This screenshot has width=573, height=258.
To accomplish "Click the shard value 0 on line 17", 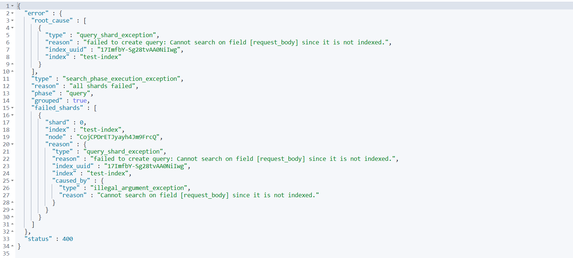I will [x=82, y=123].
